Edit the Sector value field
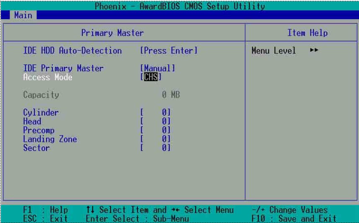359x223 pixels. (155, 148)
